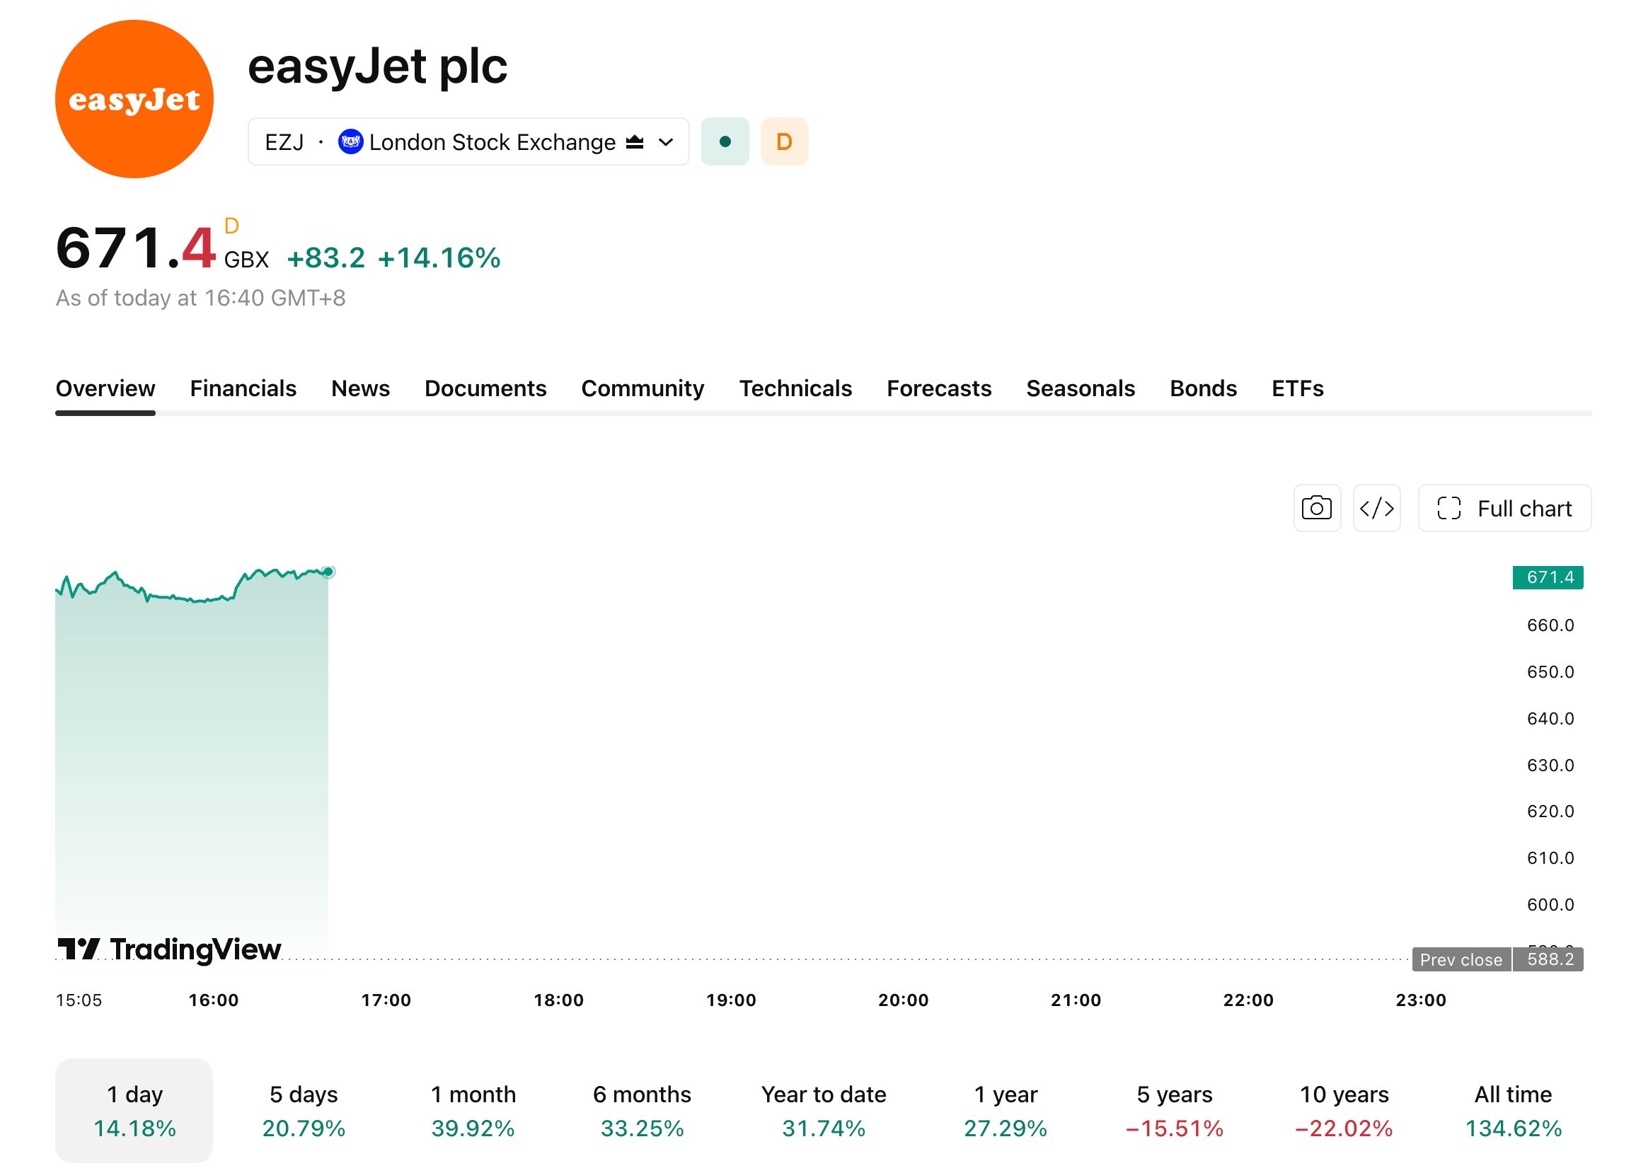Screen dimensions: 1636x1173
Task: Select the Year to date range
Action: (x=824, y=1110)
